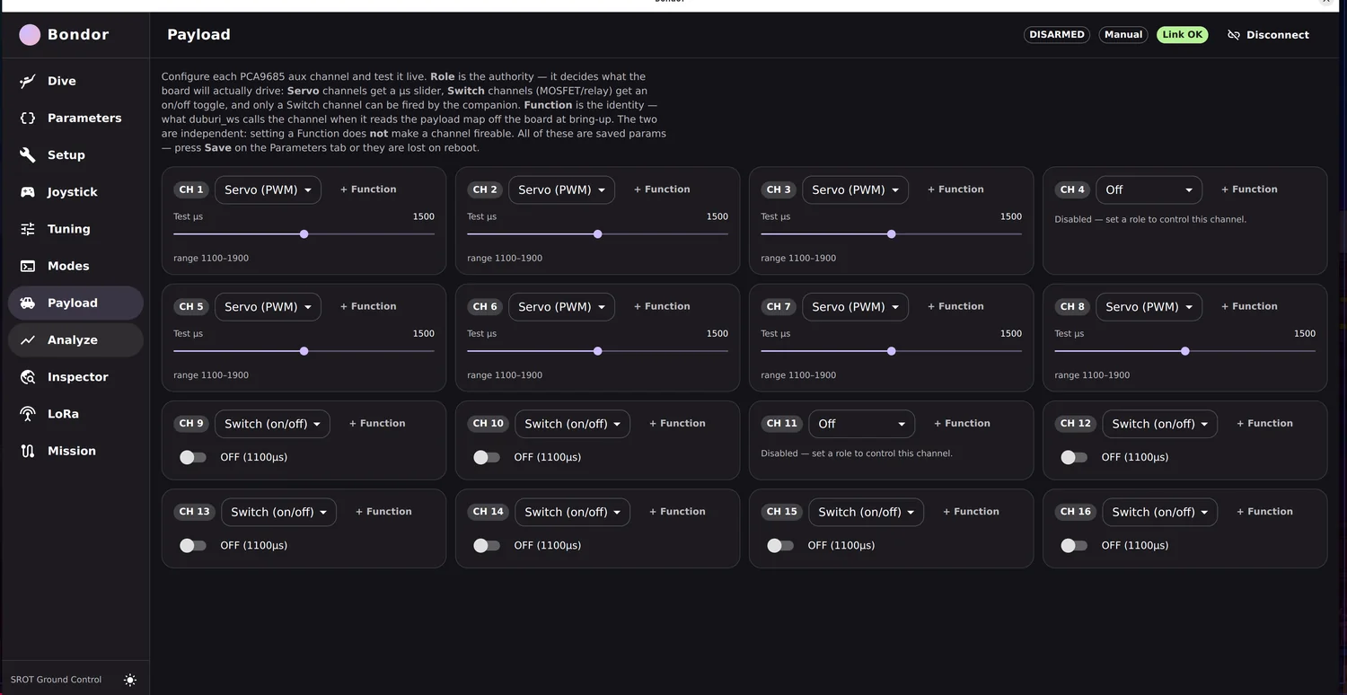The height and width of the screenshot is (695, 1347).
Task: Open CH 2 role dropdown
Action: coord(561,189)
